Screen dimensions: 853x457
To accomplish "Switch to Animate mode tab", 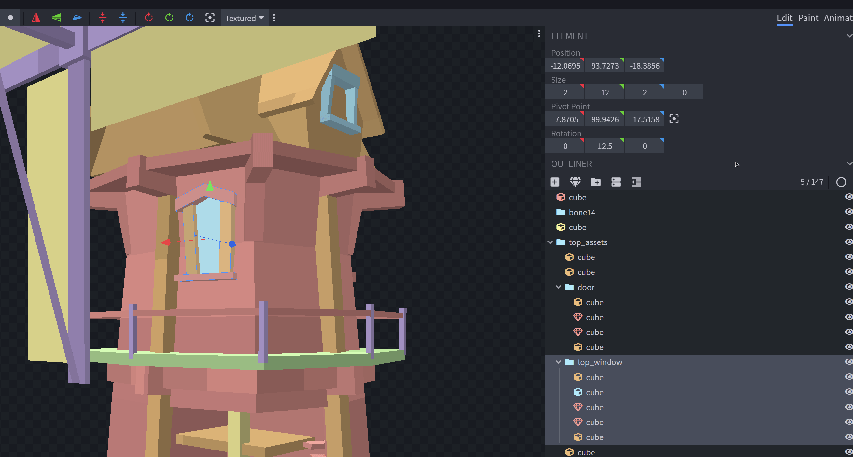I will (x=838, y=18).
